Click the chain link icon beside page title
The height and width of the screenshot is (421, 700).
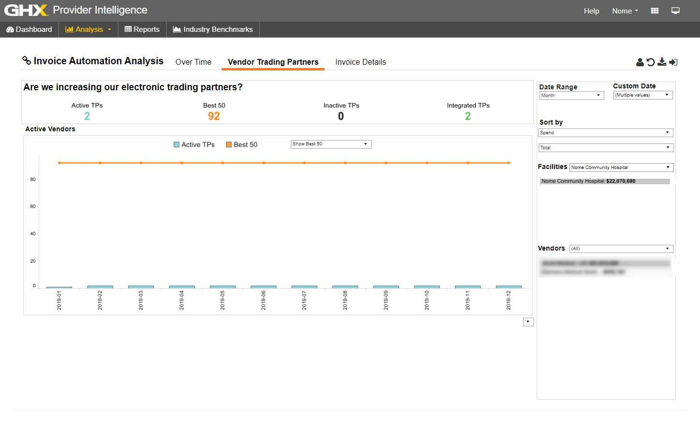[27, 60]
